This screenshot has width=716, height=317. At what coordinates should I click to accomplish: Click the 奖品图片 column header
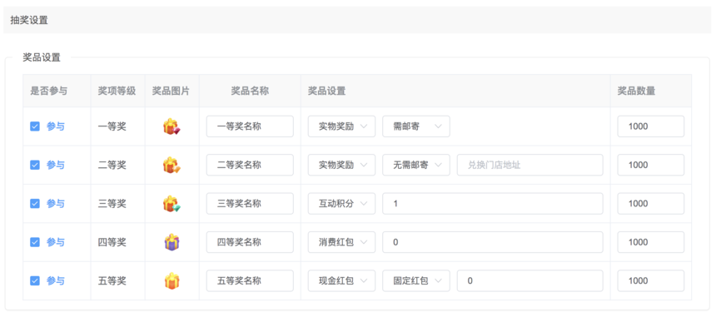click(171, 91)
